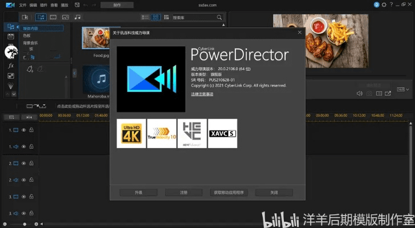This screenshot has width=415, height=228.
Task: Filter library to show audio only
Action: click(78, 17)
